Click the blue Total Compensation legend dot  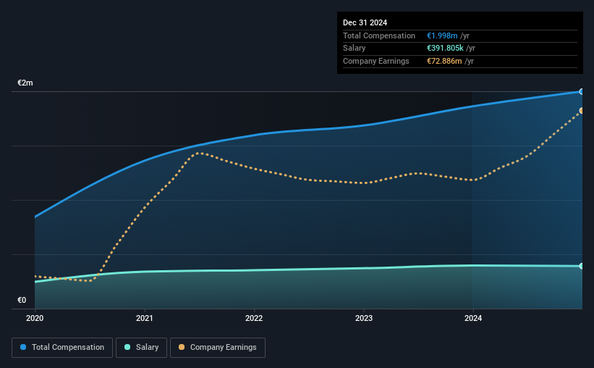tap(23, 347)
